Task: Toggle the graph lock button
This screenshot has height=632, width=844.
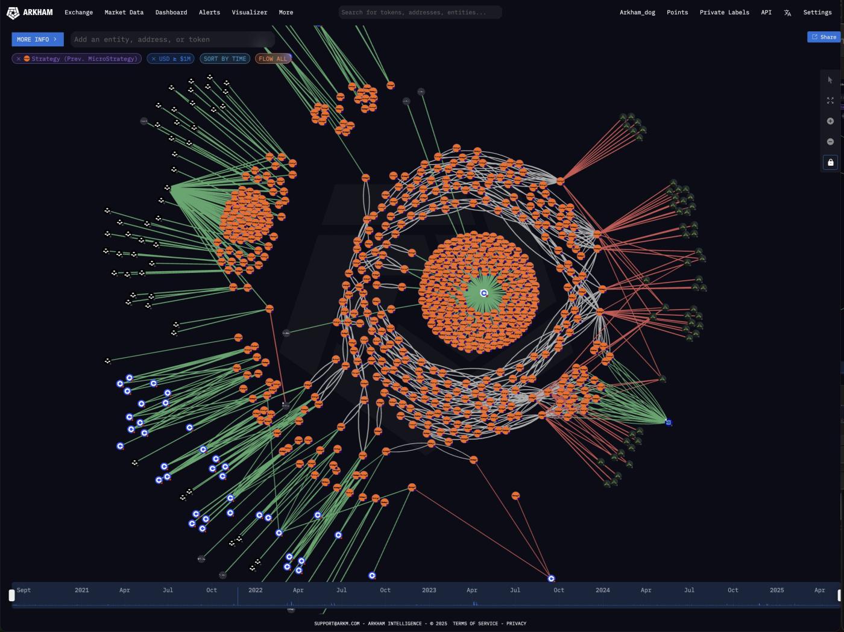Action: [x=830, y=163]
